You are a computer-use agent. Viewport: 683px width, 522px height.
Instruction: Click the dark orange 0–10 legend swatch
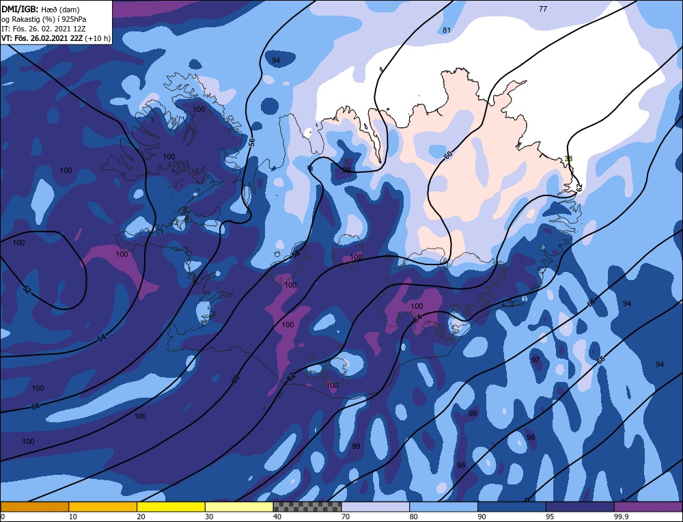pos(34,507)
